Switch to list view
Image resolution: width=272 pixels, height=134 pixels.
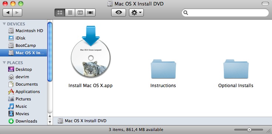(x=70, y=13)
